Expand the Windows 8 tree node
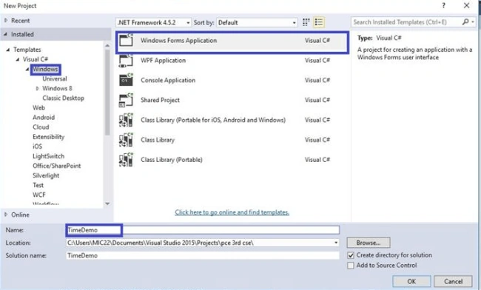The height and width of the screenshot is (290, 481). coord(38,89)
